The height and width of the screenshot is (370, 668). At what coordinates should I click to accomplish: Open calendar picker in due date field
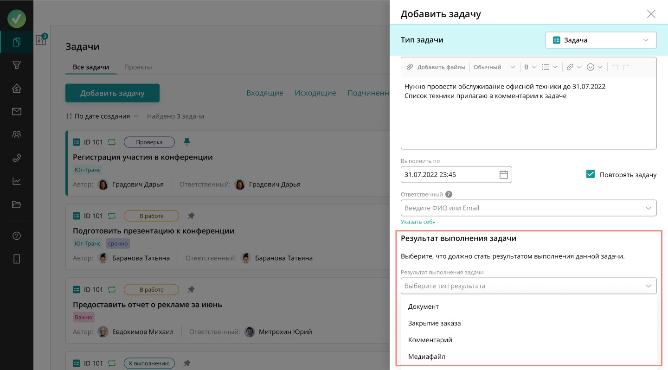tap(504, 175)
